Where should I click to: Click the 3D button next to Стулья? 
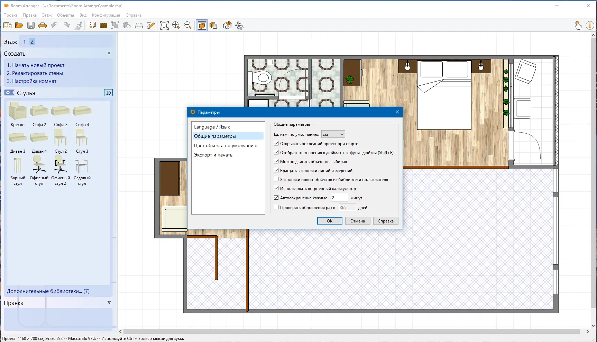coord(108,93)
